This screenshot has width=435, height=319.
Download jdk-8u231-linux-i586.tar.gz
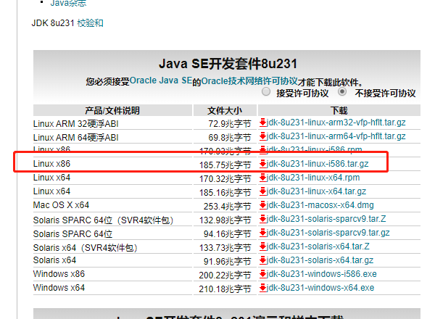pos(318,164)
